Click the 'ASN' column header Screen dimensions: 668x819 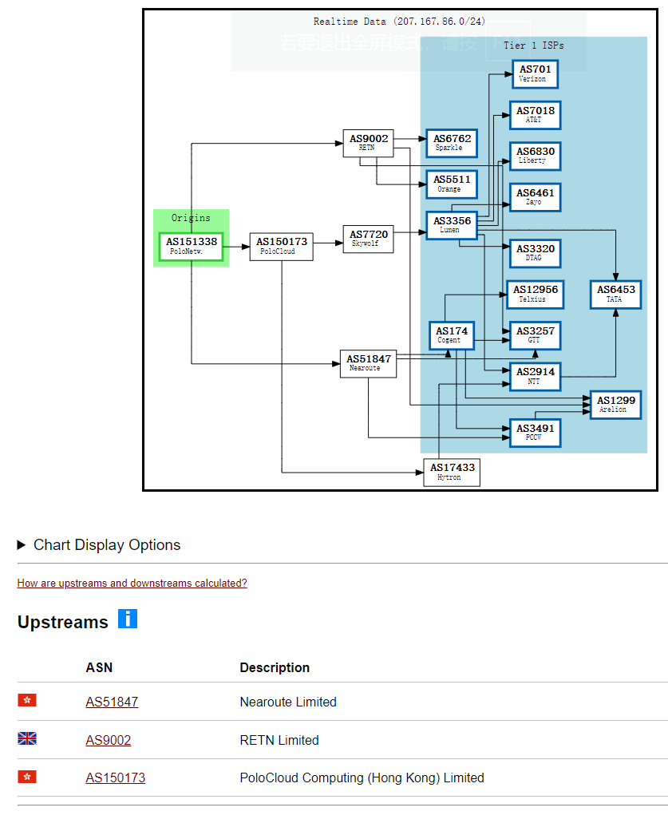pos(99,667)
